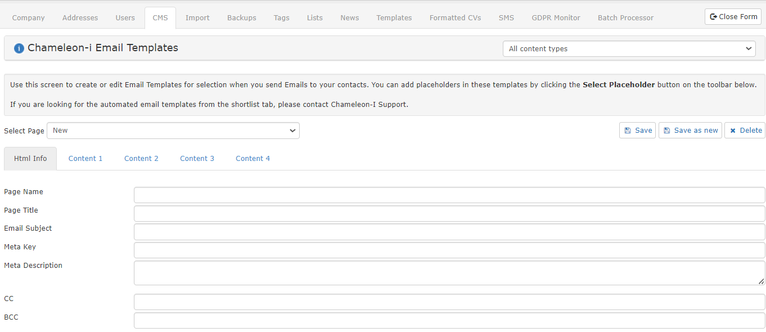Click the Close Form button
Viewport: 766px width, 332px height.
click(x=733, y=17)
